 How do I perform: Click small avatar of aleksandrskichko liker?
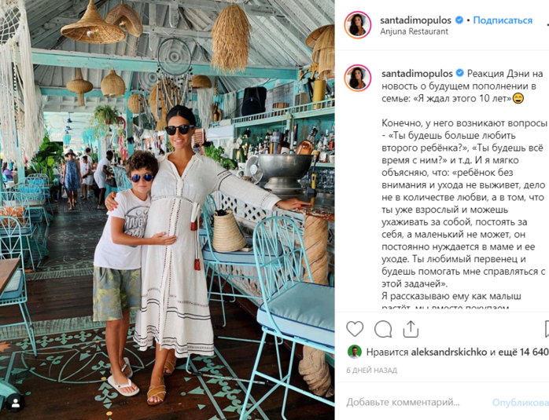click(x=354, y=352)
